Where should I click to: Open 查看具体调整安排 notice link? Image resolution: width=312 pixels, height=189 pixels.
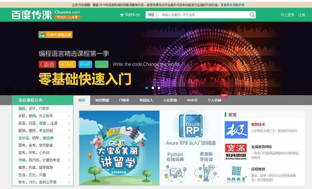pyautogui.click(x=232, y=5)
